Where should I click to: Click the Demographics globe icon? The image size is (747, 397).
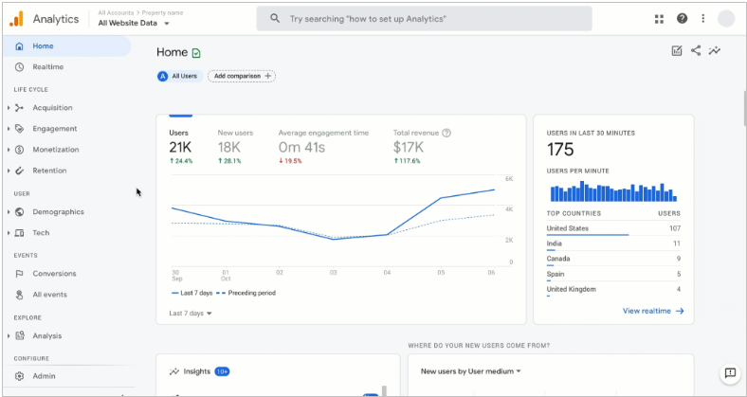tap(19, 212)
